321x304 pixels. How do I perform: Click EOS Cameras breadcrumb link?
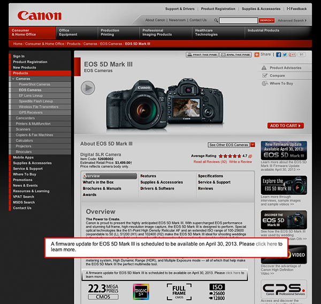pos(111,43)
